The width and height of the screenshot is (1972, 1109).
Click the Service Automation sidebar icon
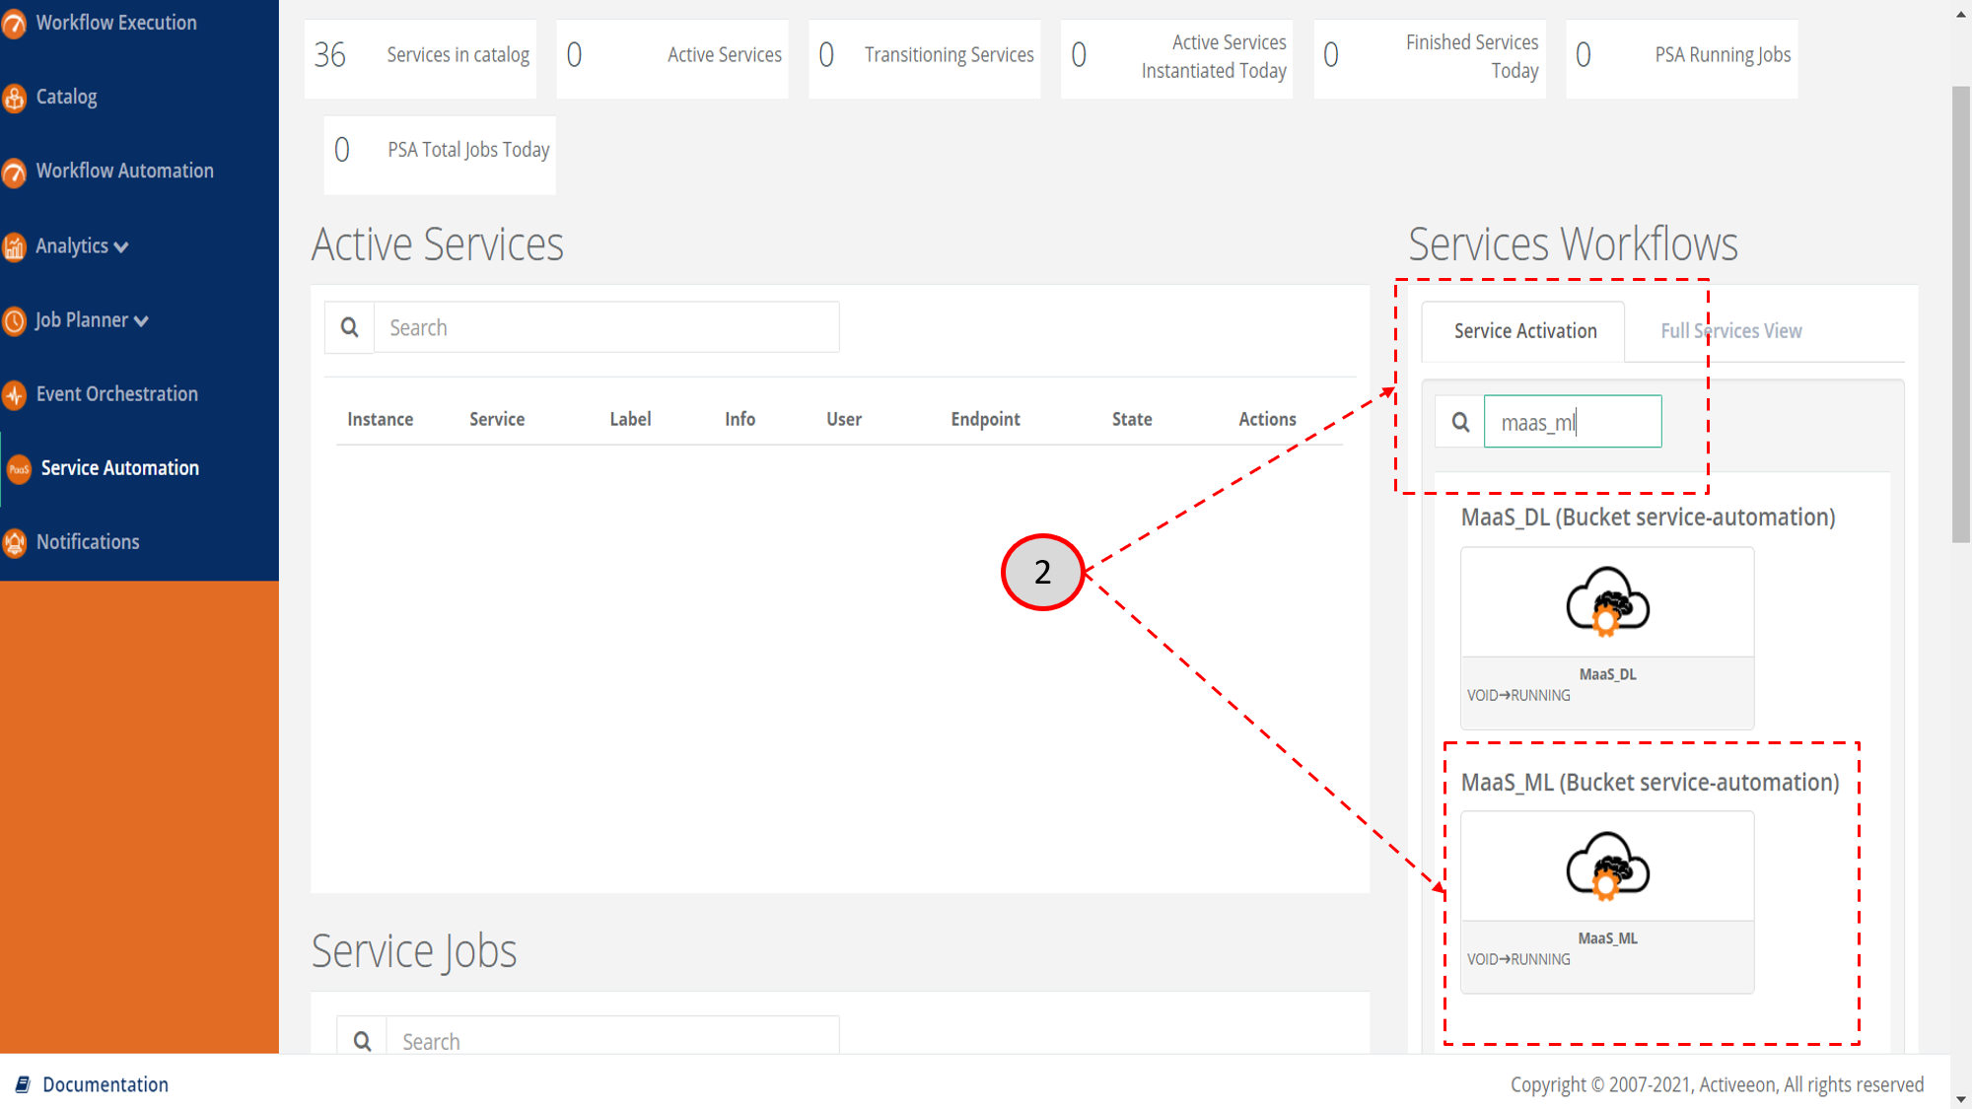point(18,466)
